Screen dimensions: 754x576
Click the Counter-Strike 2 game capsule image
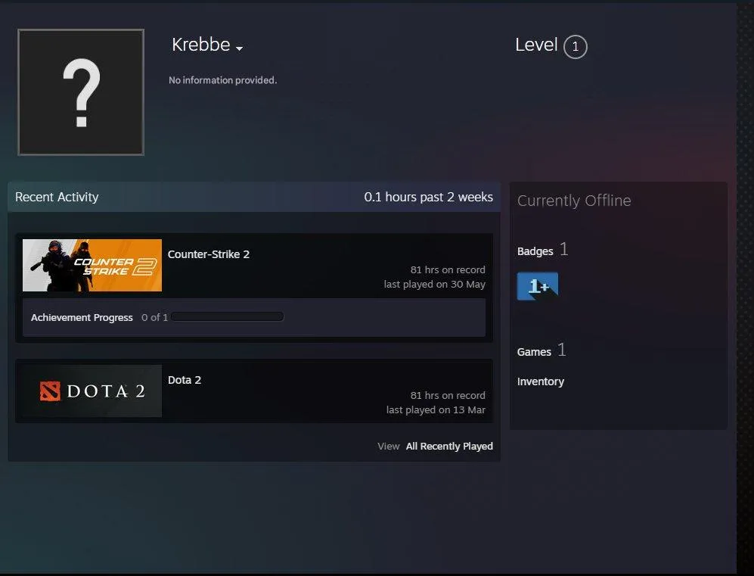tap(92, 265)
